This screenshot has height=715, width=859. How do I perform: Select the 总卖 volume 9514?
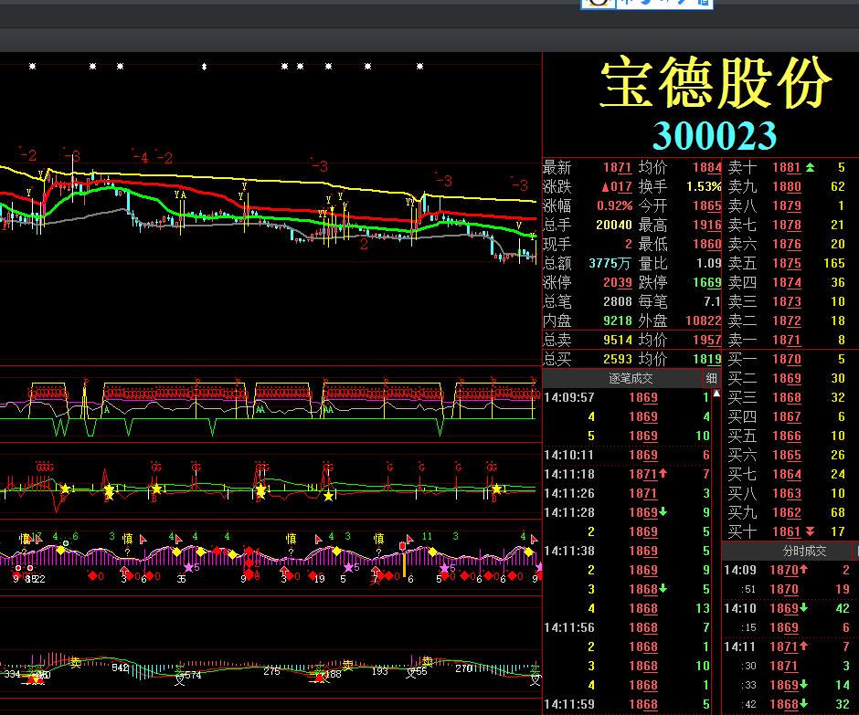[x=618, y=340]
